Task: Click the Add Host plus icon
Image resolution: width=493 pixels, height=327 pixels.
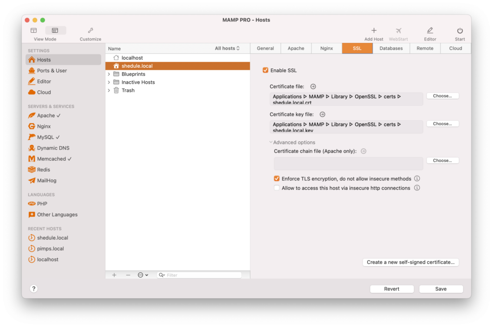Action: pyautogui.click(x=374, y=30)
